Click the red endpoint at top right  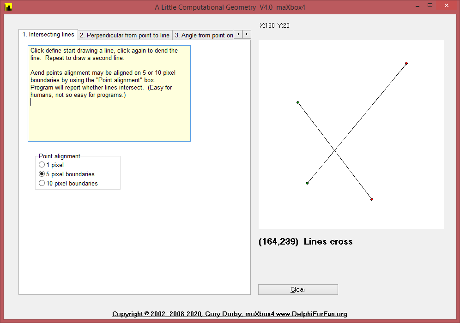406,63
